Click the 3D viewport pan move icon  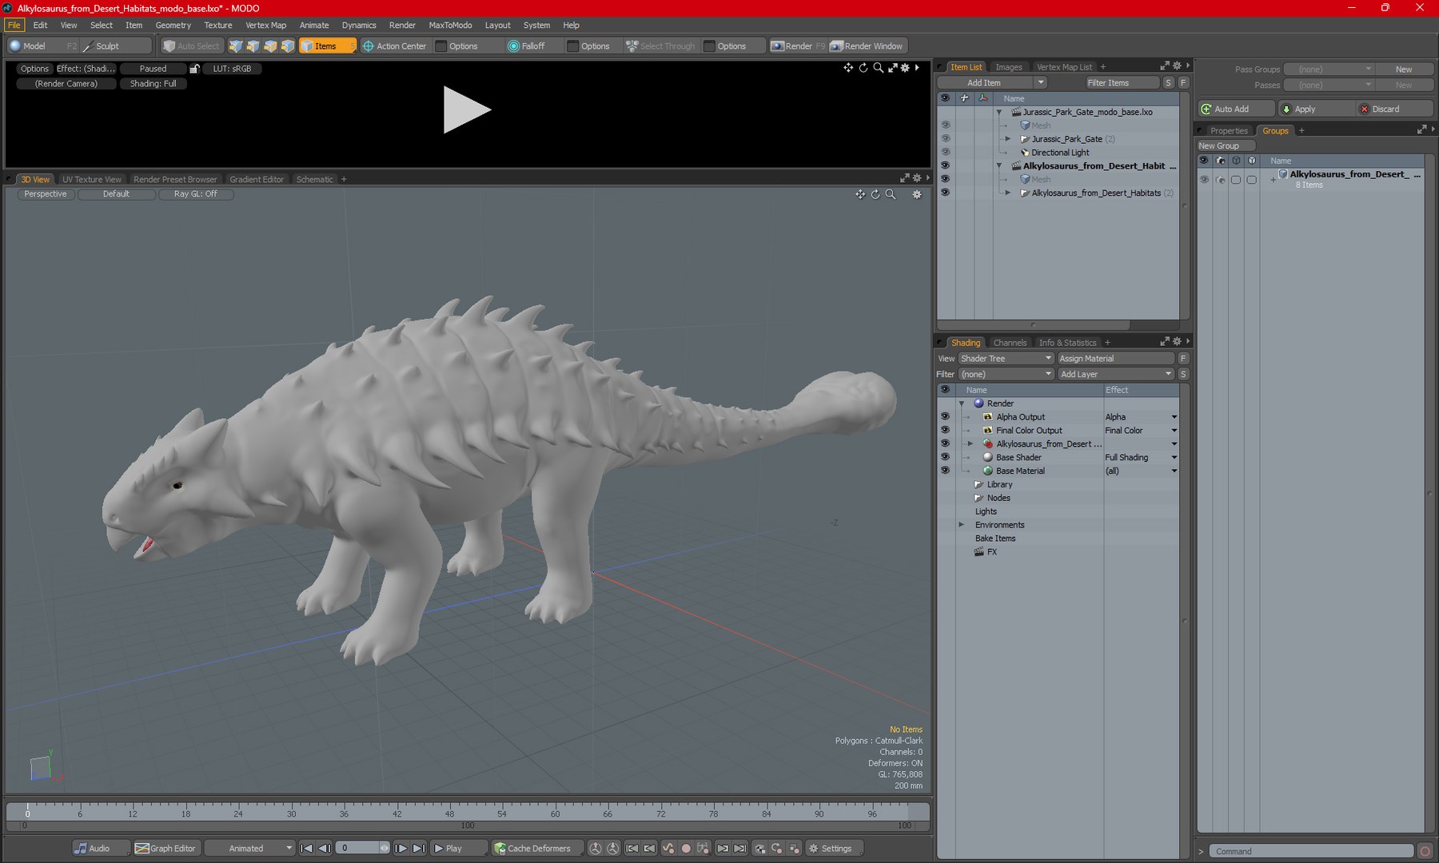point(860,194)
